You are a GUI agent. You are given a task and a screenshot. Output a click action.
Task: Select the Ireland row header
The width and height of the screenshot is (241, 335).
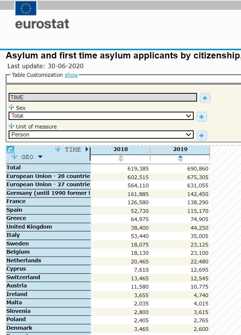[48, 295]
